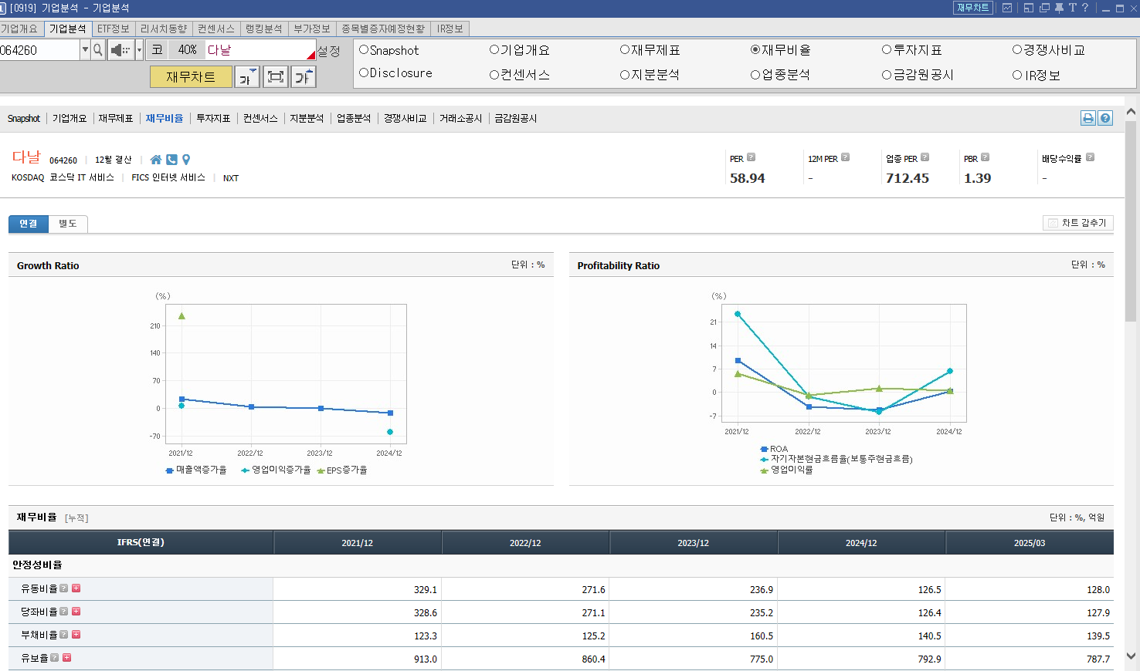Click the vertical scrollbar up arrow
1140x671 pixels.
1131,112
